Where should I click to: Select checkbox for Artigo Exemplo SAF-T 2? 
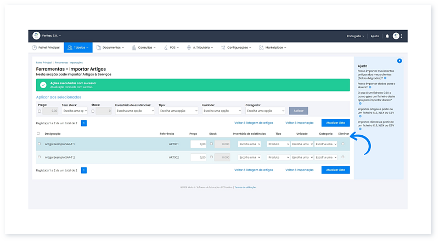39,157
